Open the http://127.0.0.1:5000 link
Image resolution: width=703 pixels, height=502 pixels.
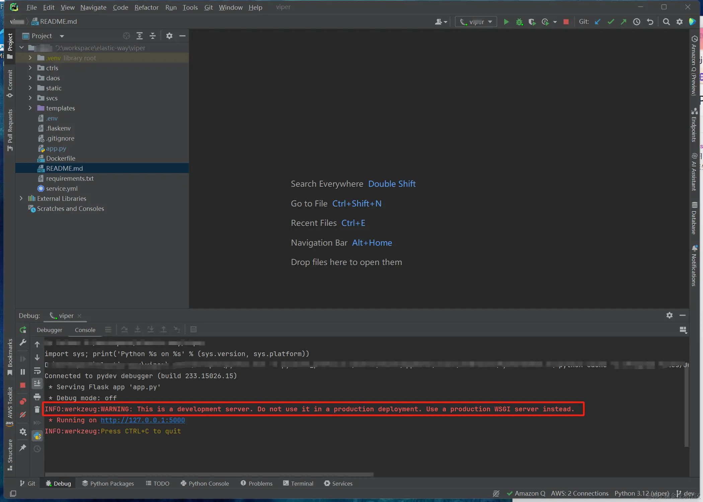click(143, 420)
